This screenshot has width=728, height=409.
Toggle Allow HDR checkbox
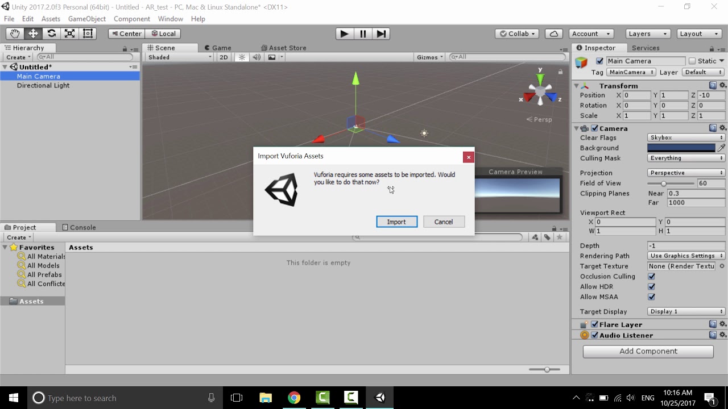pos(651,286)
